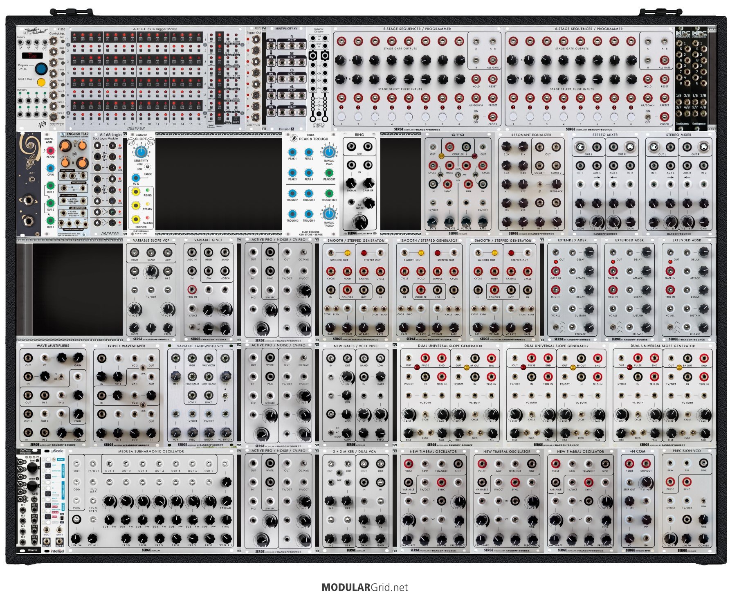
Task: Click the "MEDUSA SUBHARMONIC OSCILLATOR" title text
Action: (151, 452)
